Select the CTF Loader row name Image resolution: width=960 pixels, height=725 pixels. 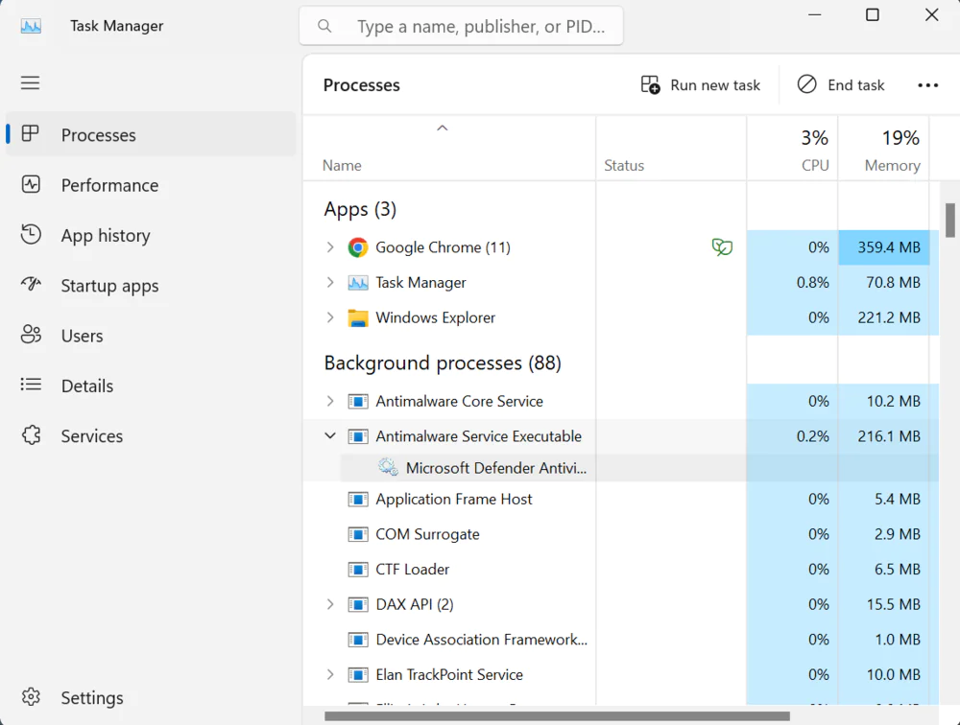click(x=412, y=570)
